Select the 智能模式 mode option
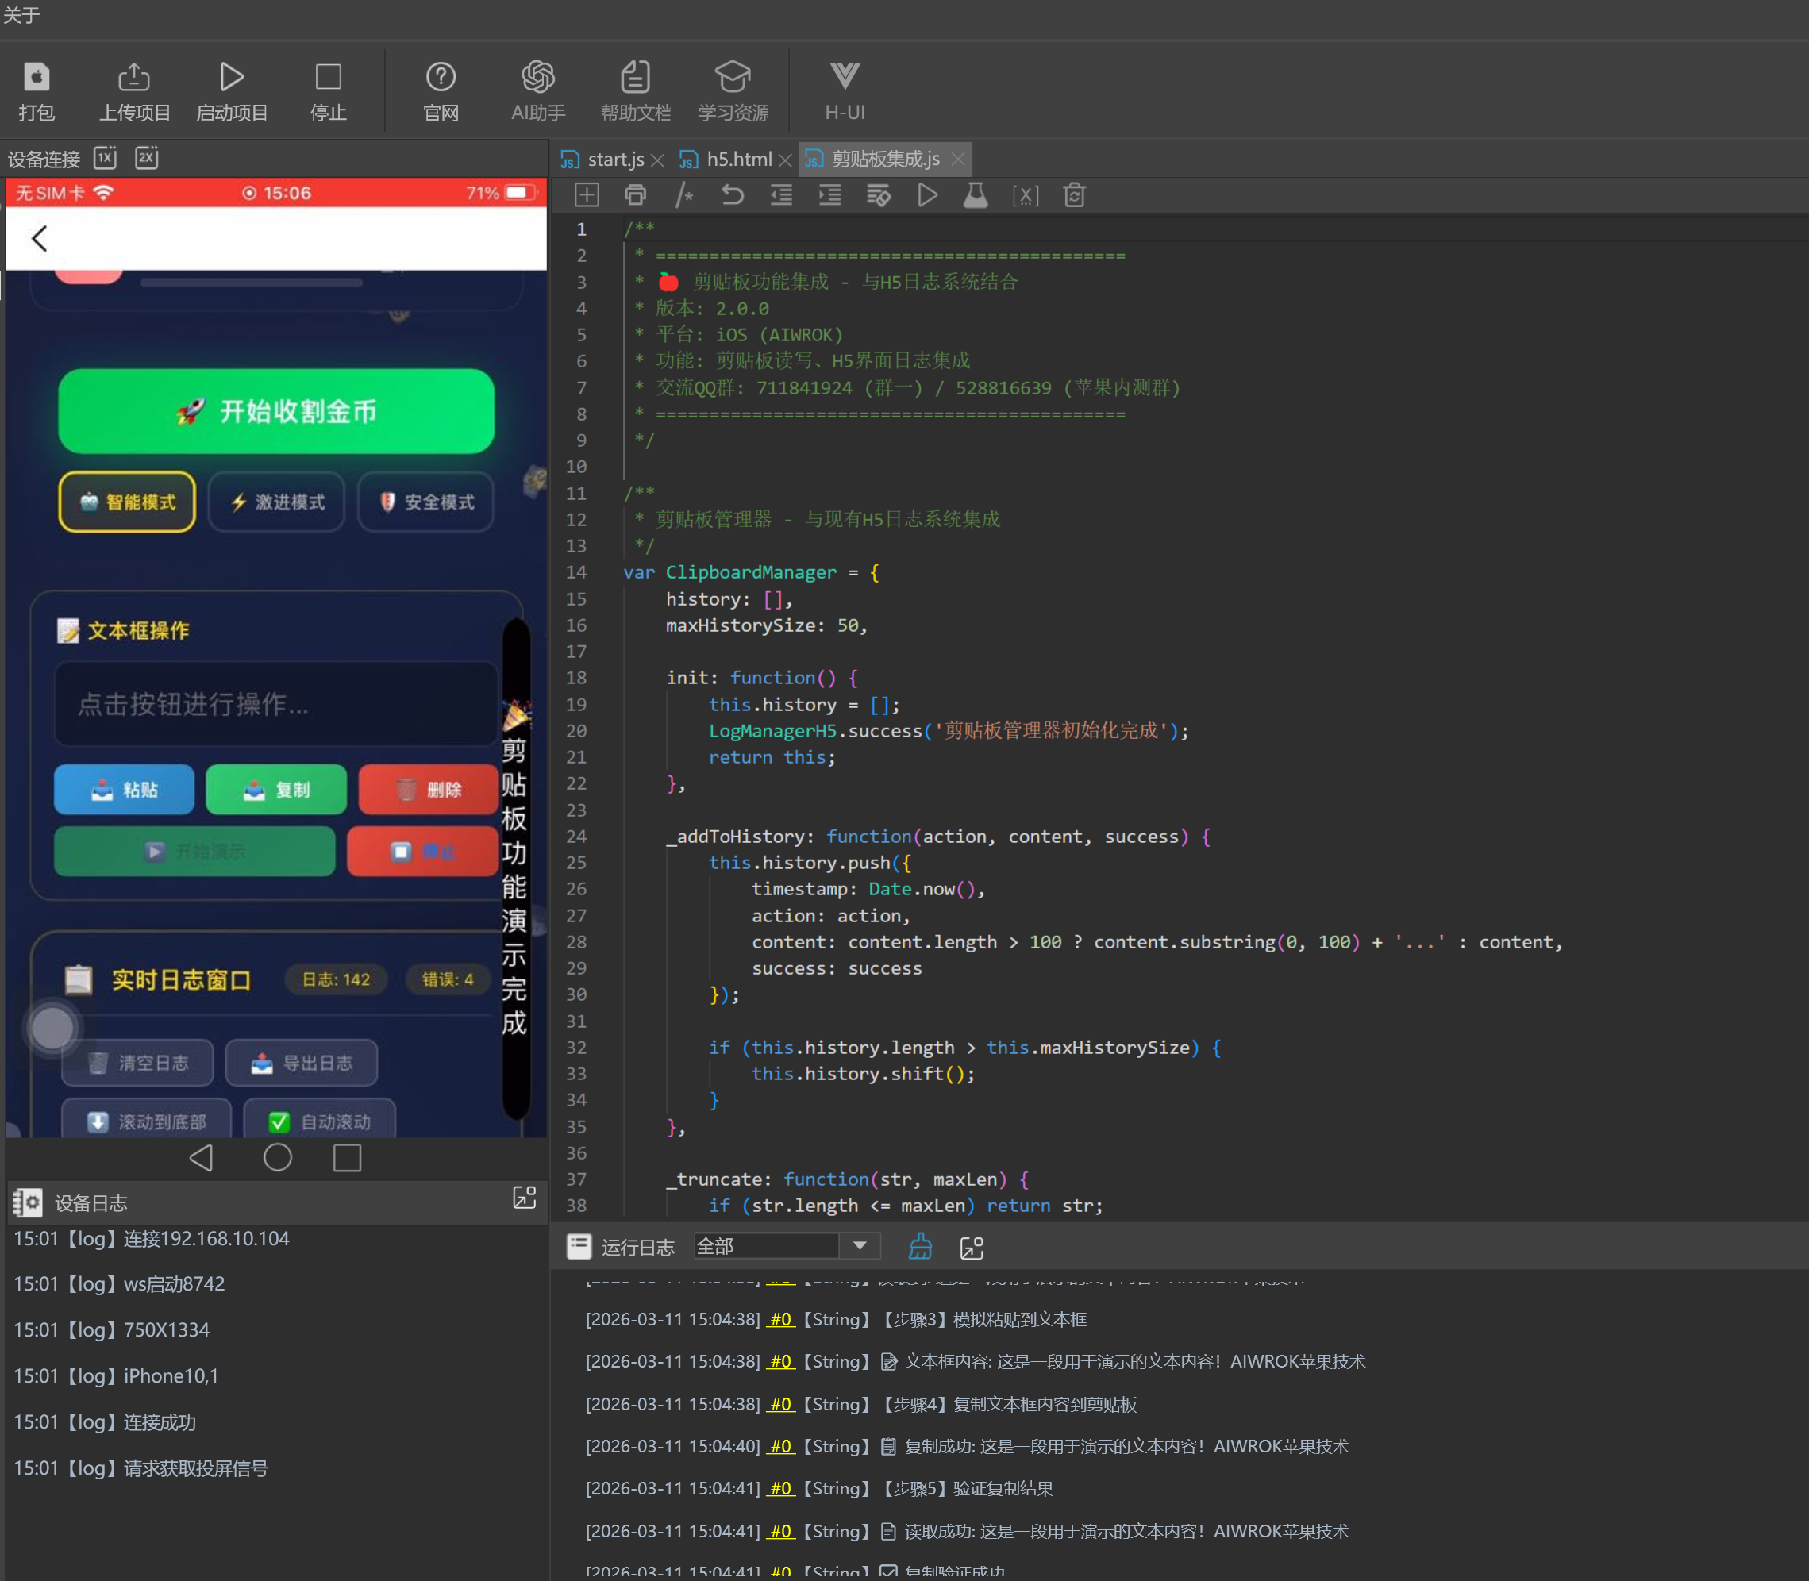Image resolution: width=1809 pixels, height=1581 pixels. click(127, 502)
